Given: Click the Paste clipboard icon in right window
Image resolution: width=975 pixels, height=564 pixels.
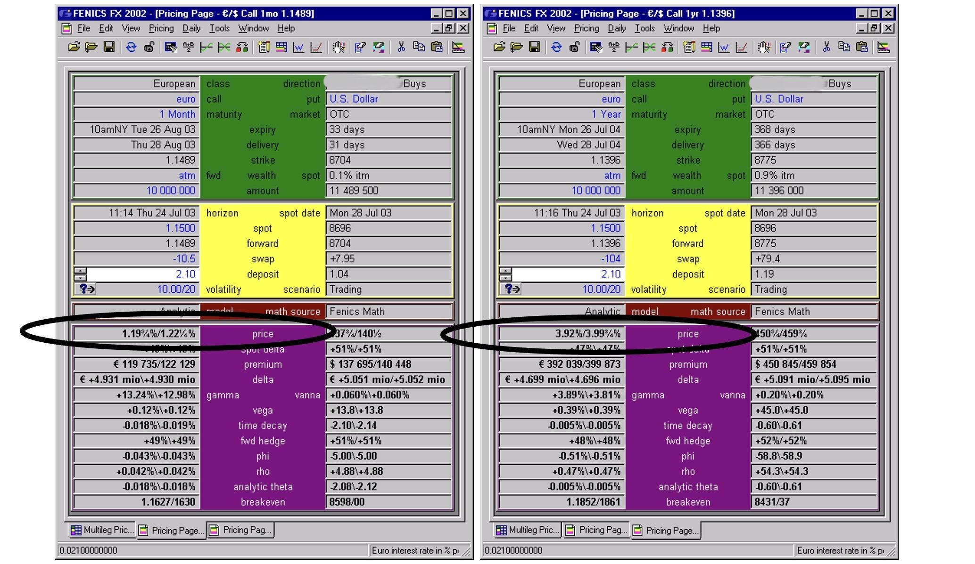Looking at the screenshot, I should [862, 47].
